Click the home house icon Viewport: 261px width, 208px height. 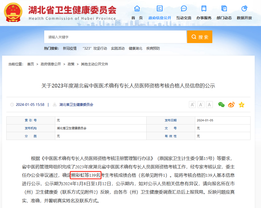[137, 8]
